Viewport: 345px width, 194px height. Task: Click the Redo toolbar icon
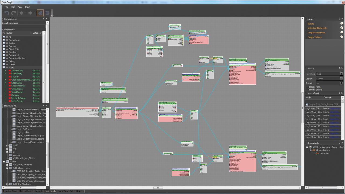13,13
